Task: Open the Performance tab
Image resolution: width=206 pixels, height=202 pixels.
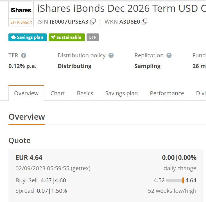Action: [167, 93]
